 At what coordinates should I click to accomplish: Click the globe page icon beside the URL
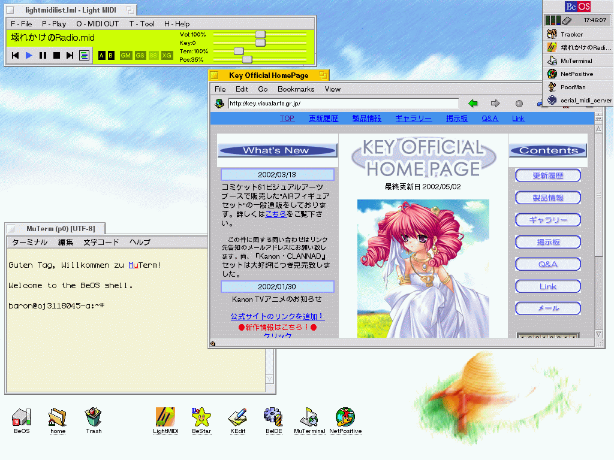[219, 103]
